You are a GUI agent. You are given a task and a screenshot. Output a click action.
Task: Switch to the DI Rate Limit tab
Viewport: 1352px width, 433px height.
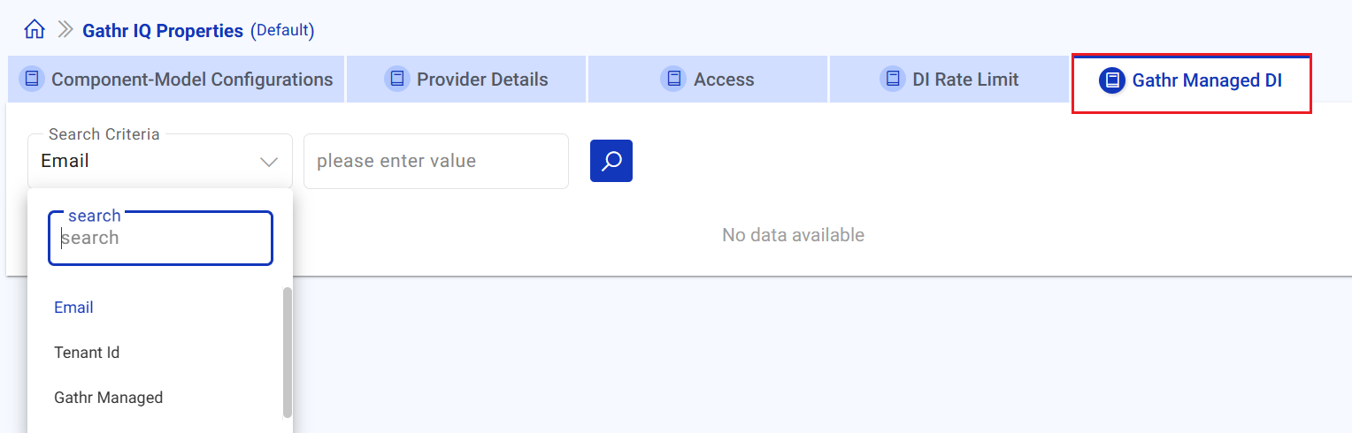pos(965,80)
